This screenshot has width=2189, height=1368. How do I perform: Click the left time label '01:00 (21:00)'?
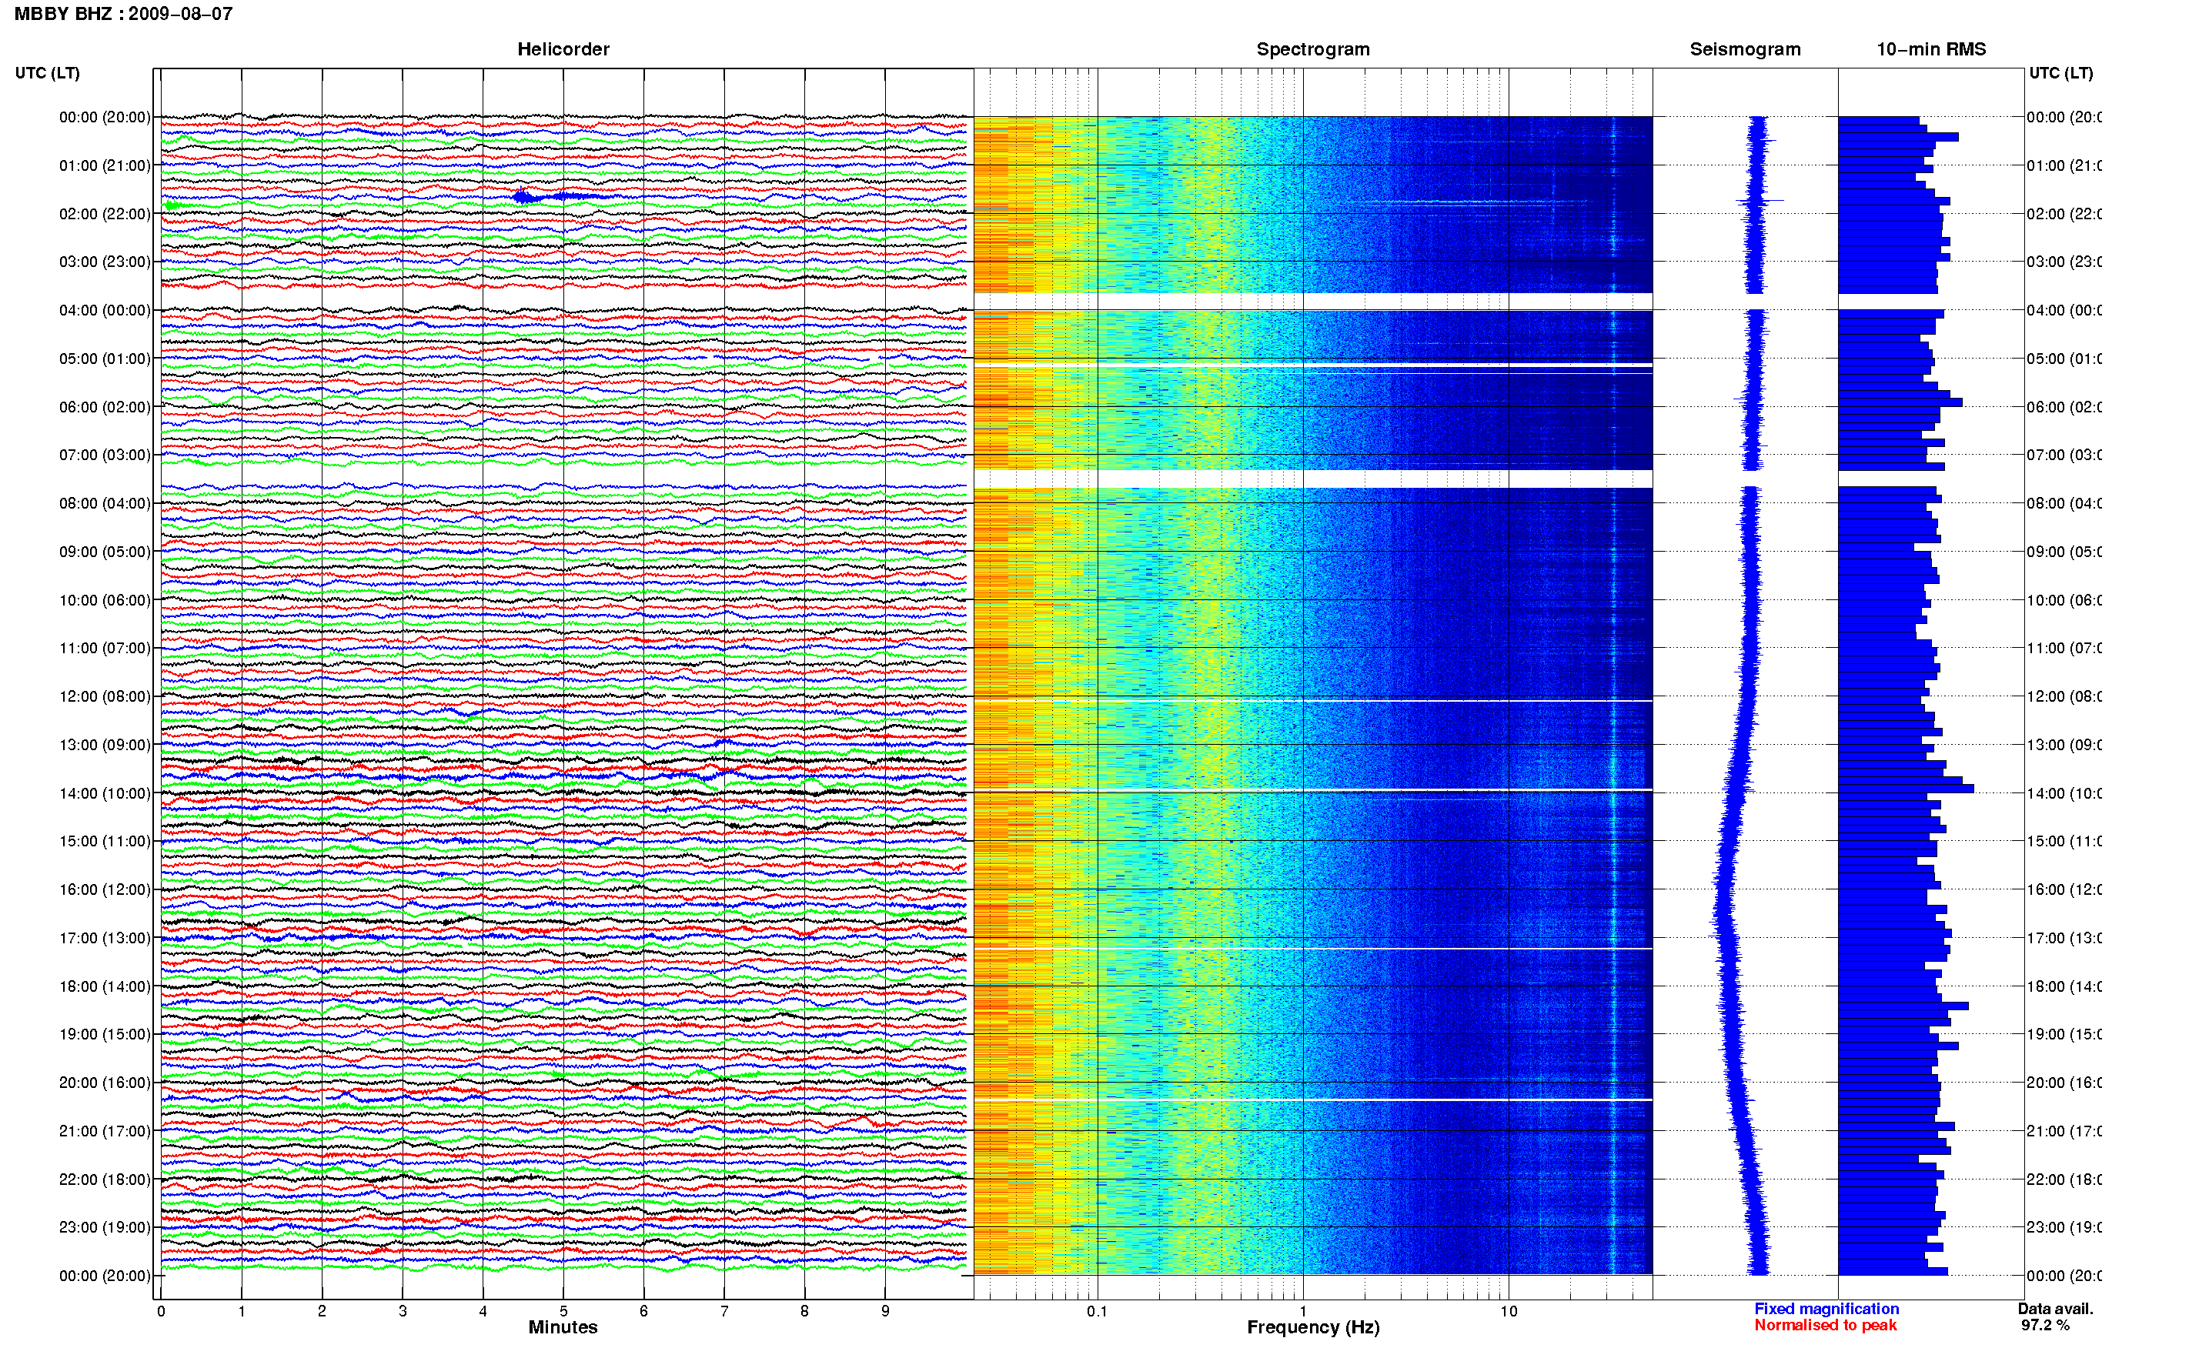pos(105,165)
